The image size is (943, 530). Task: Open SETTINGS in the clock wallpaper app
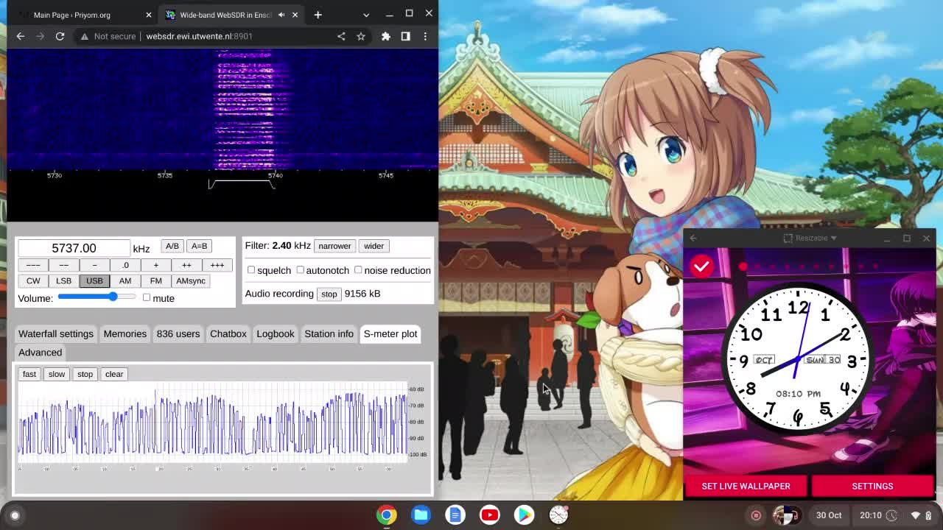pos(872,486)
